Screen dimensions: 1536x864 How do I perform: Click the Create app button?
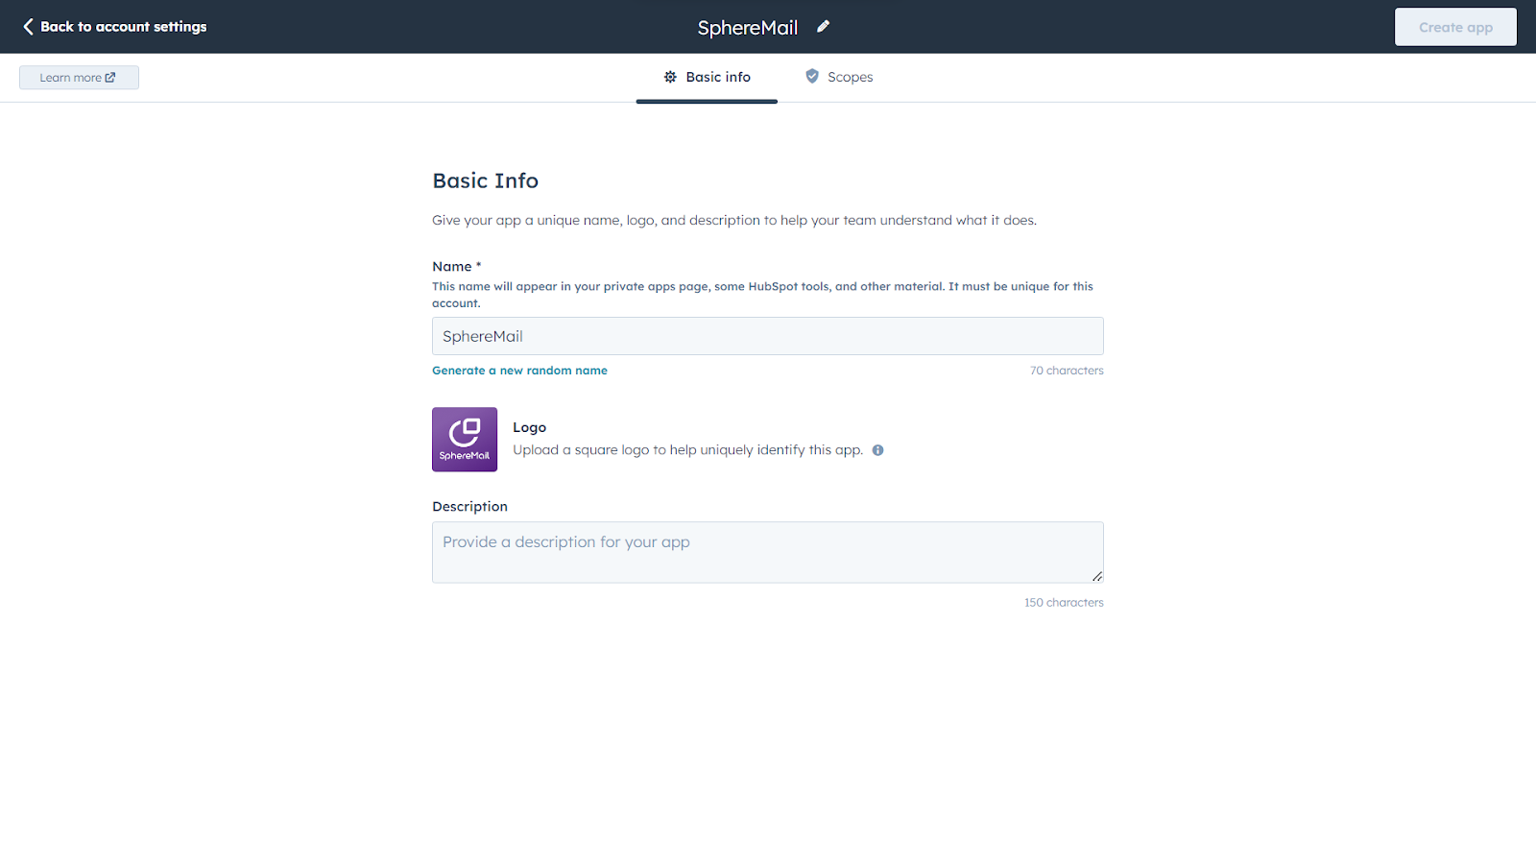click(x=1455, y=27)
